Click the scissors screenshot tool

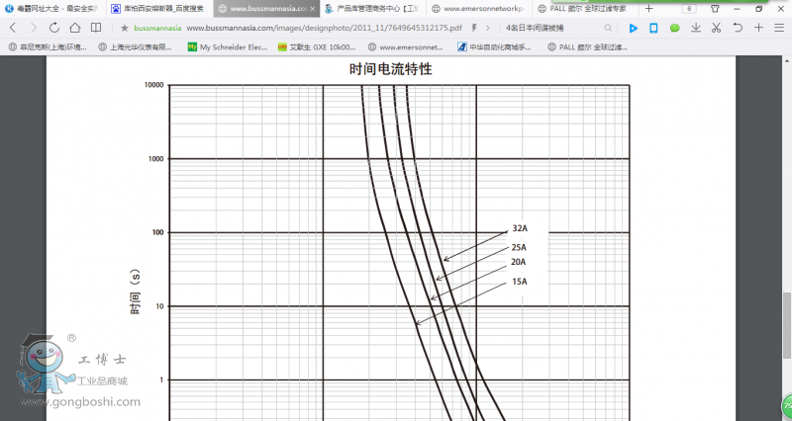[716, 28]
